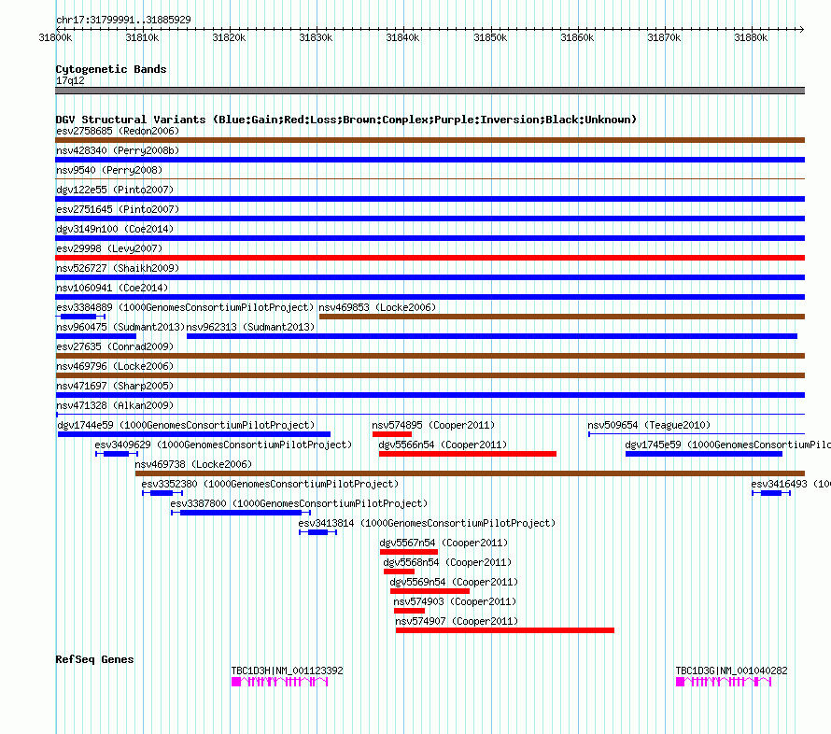Click nsv960475 (Sudmant2013) label
831x734 pixels.
[120, 327]
